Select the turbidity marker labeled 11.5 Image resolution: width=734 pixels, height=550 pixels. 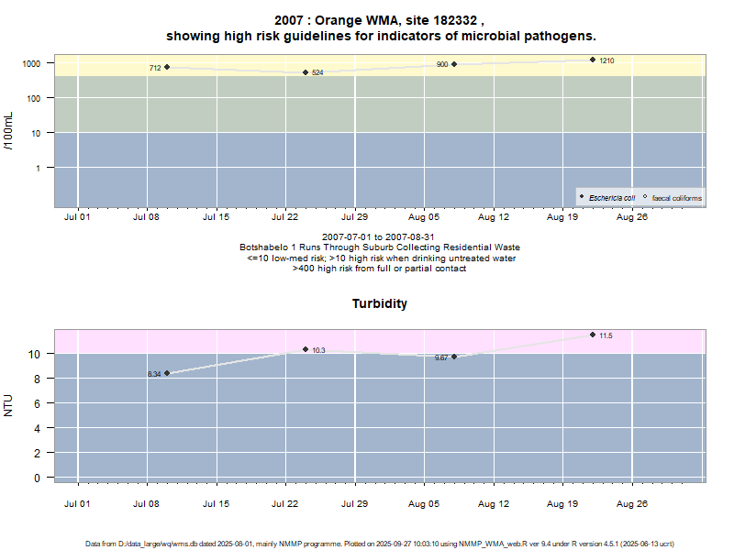pyautogui.click(x=593, y=335)
